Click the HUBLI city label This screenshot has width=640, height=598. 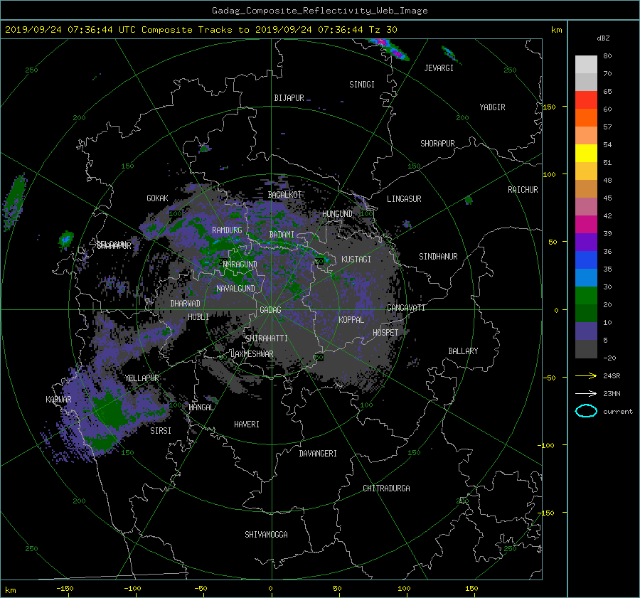point(198,317)
